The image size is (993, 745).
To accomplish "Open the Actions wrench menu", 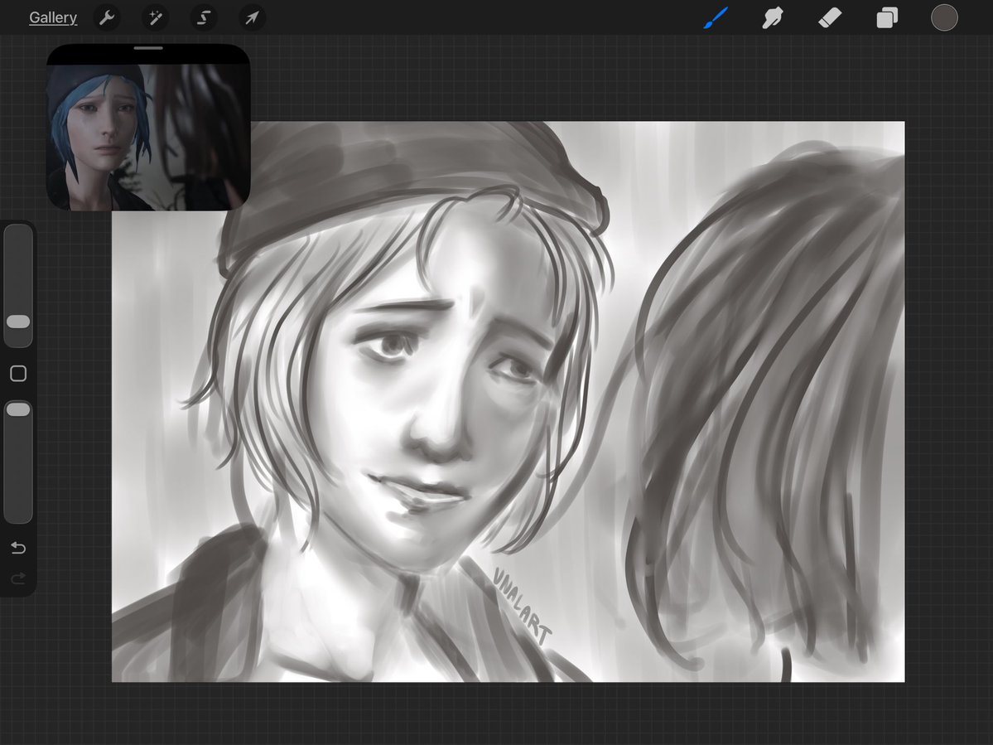I will tap(106, 17).
